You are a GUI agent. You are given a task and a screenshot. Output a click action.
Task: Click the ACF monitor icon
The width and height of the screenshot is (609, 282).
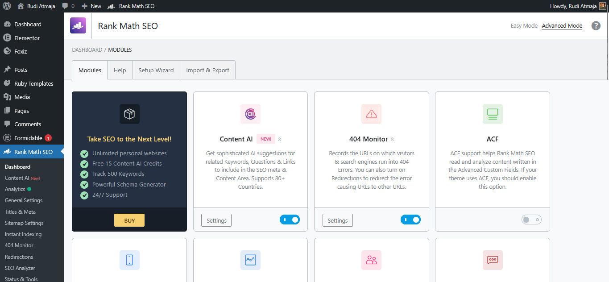click(x=493, y=114)
